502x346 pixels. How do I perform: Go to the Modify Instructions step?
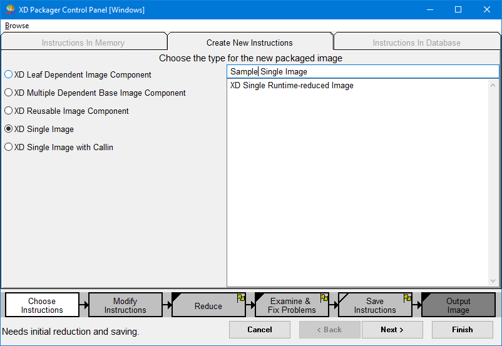pos(125,305)
